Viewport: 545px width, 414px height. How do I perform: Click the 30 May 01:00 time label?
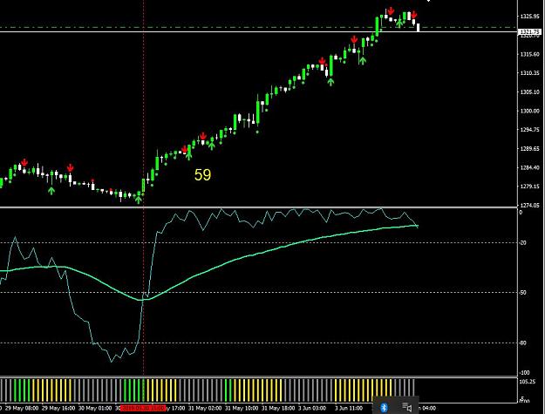[x=95, y=408]
